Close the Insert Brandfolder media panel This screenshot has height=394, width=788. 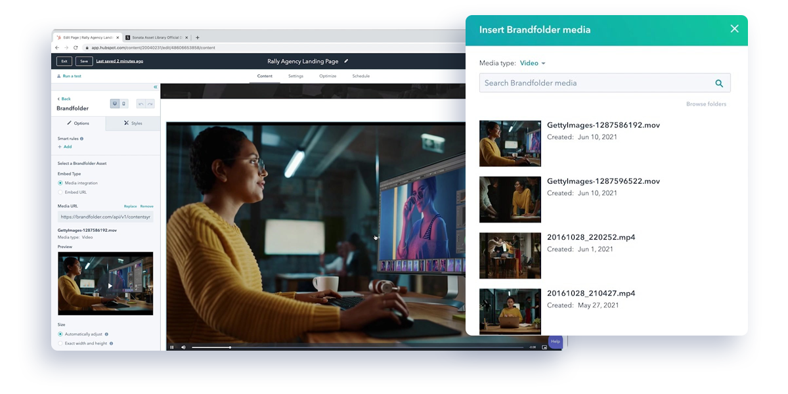734,29
